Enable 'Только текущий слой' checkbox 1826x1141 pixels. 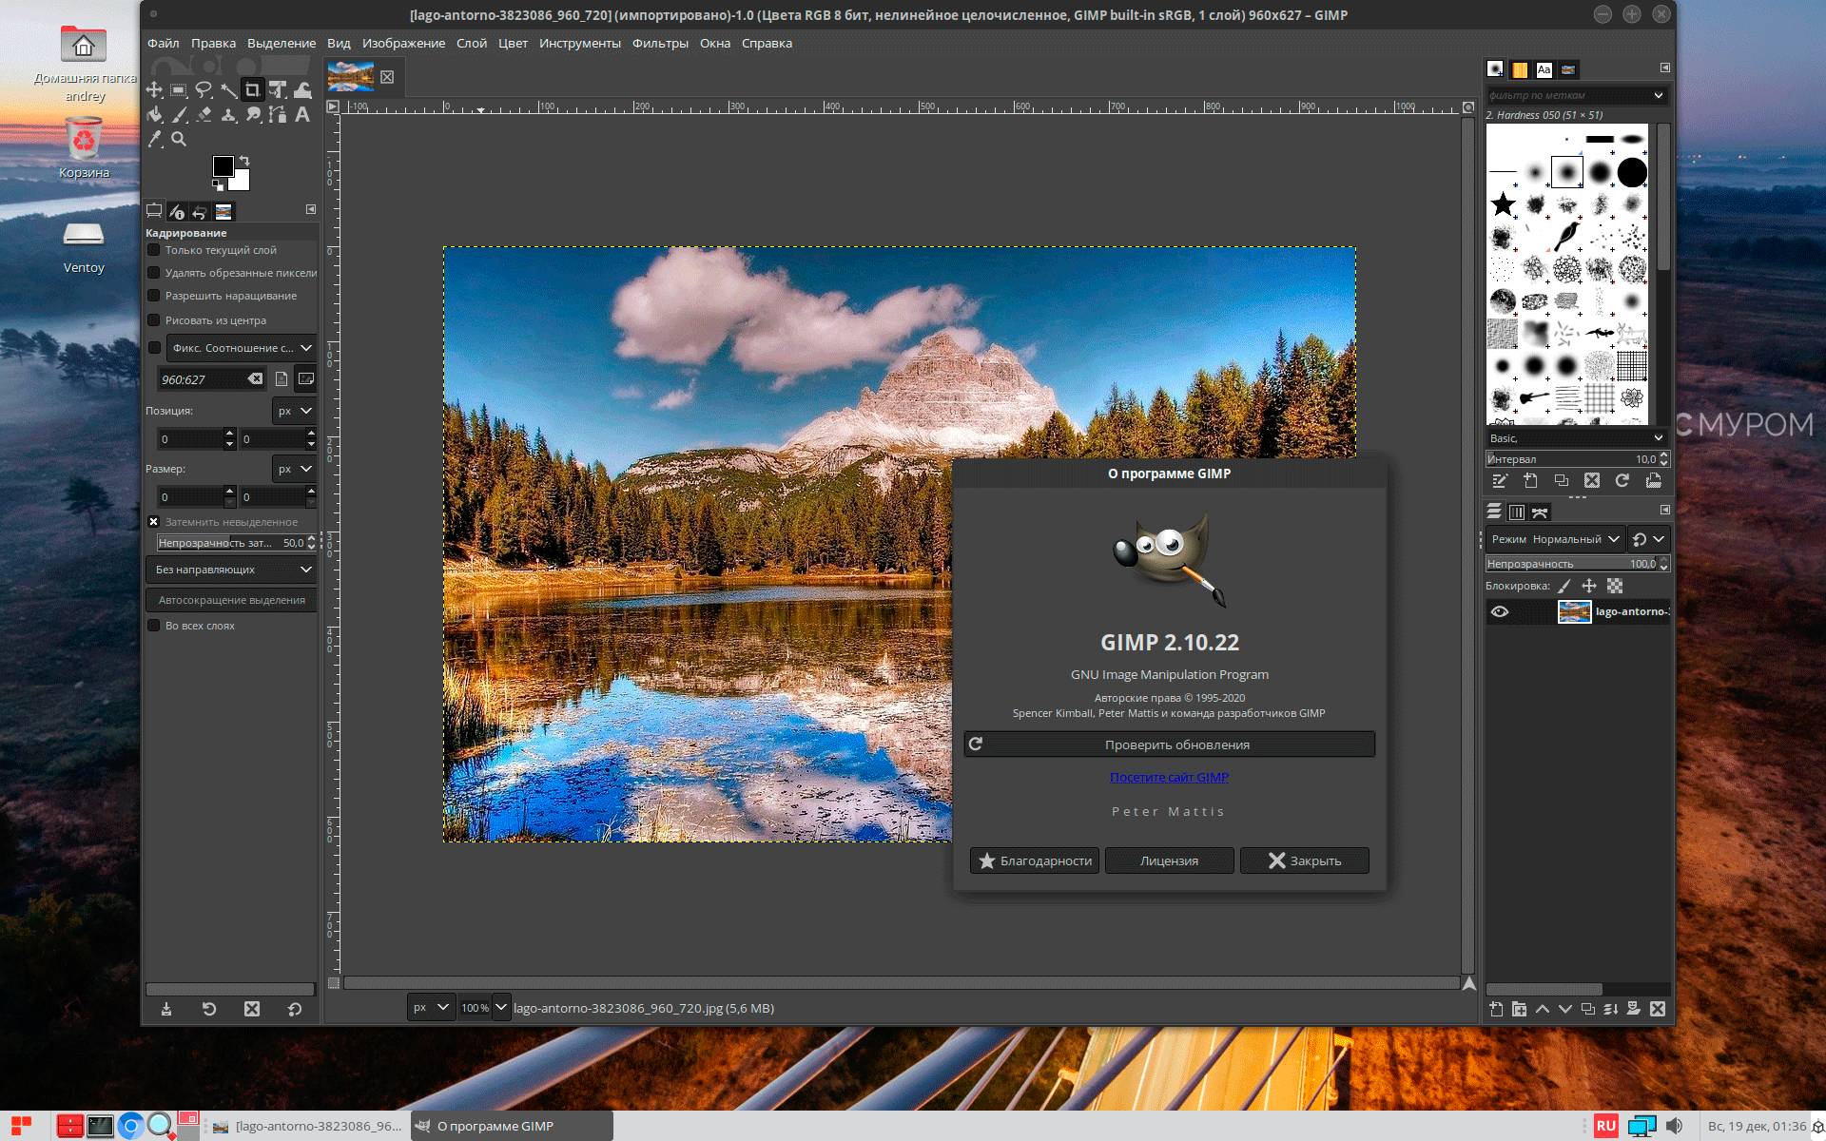pos(154,250)
